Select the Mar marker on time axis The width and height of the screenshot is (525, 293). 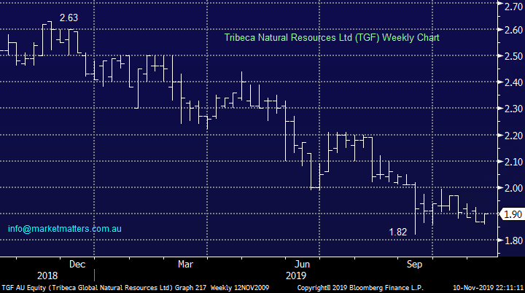point(186,264)
